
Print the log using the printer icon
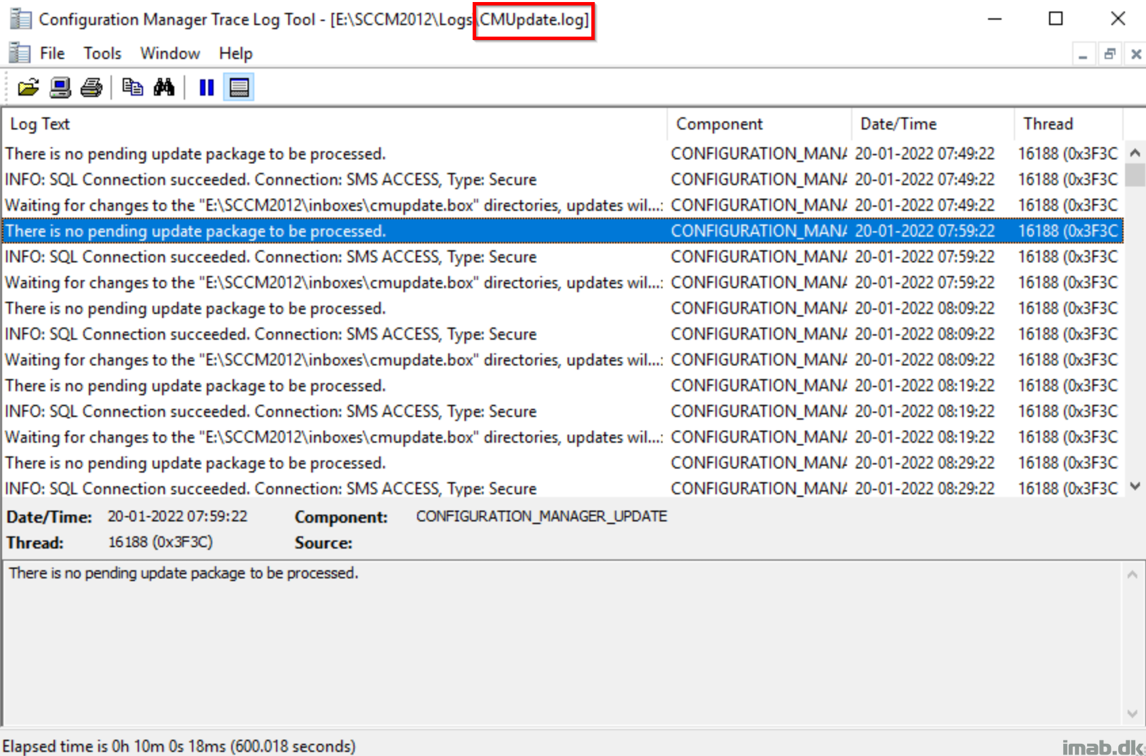[x=92, y=87]
